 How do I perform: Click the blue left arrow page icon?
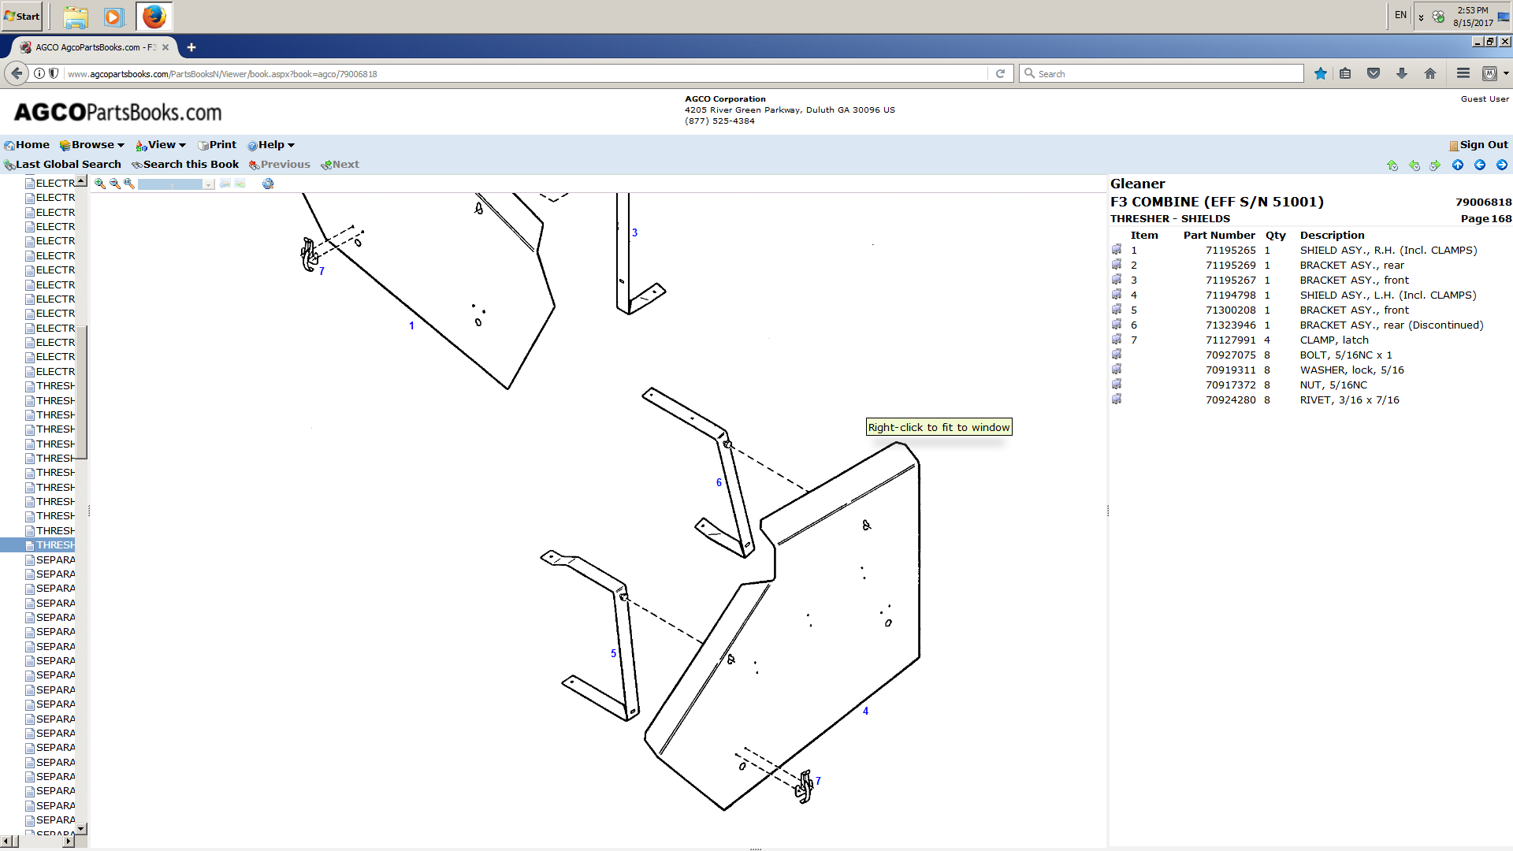click(x=1480, y=165)
